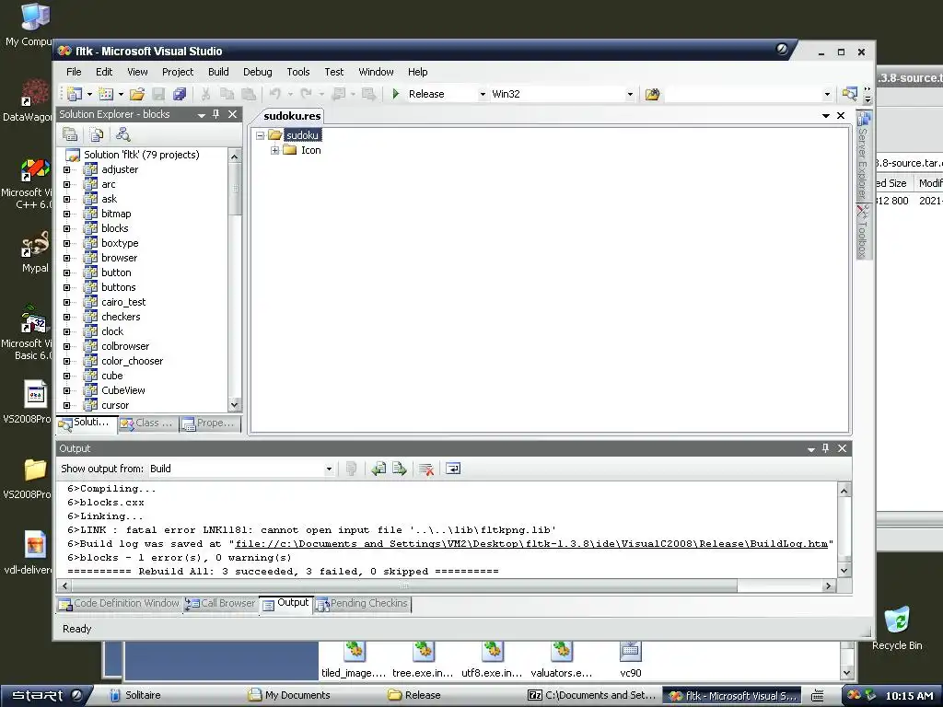The width and height of the screenshot is (943, 707).
Task: Open the Toolbox side tab
Action: [x=863, y=231]
